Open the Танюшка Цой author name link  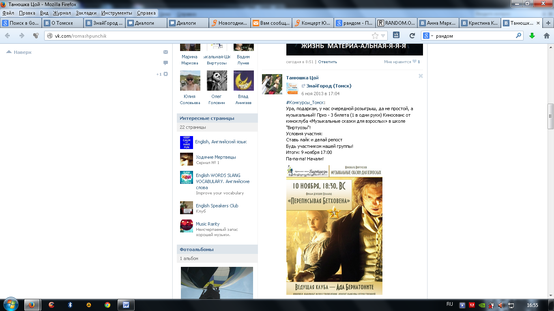coord(303,78)
